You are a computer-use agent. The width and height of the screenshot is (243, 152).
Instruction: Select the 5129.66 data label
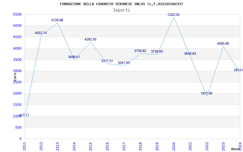pyautogui.click(x=57, y=20)
